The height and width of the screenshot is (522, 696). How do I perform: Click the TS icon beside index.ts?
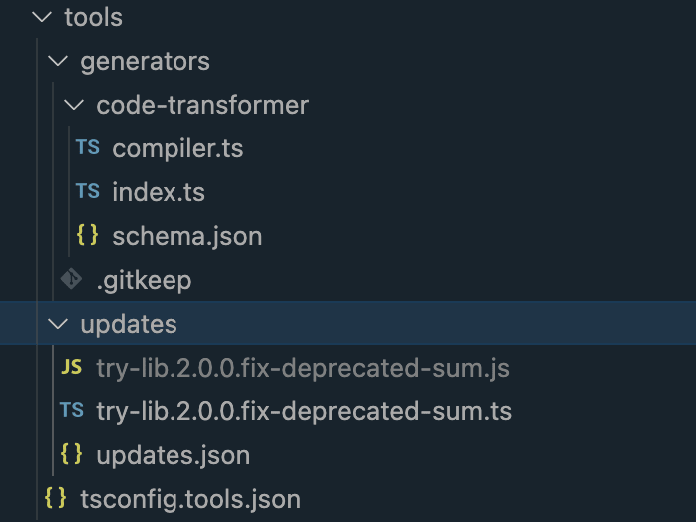88,192
